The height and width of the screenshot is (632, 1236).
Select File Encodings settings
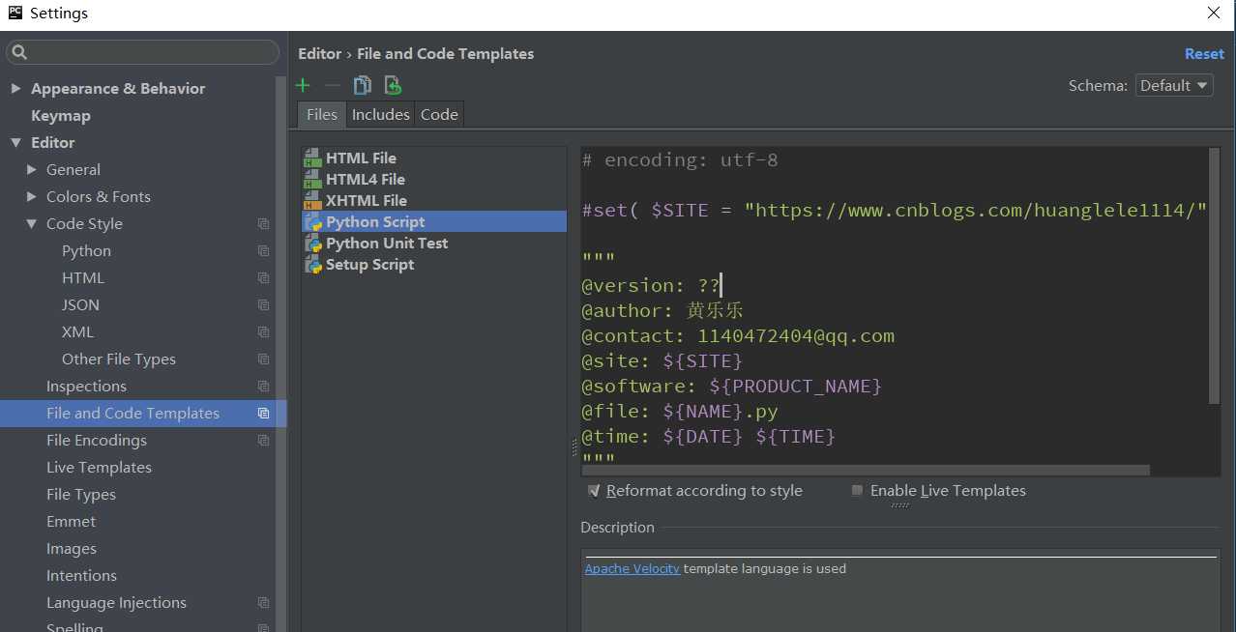[x=97, y=440]
